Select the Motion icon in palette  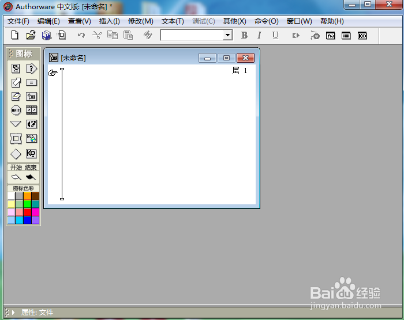tap(16, 82)
